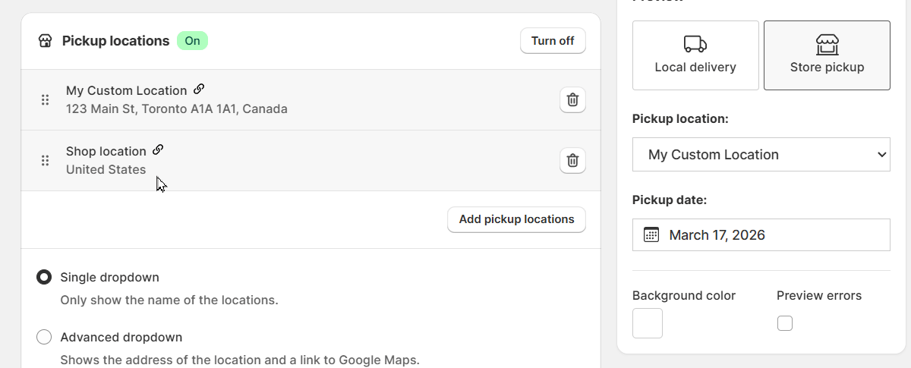Screen dimensions: 911x368
Task: Click the green On status badge
Action: click(192, 41)
